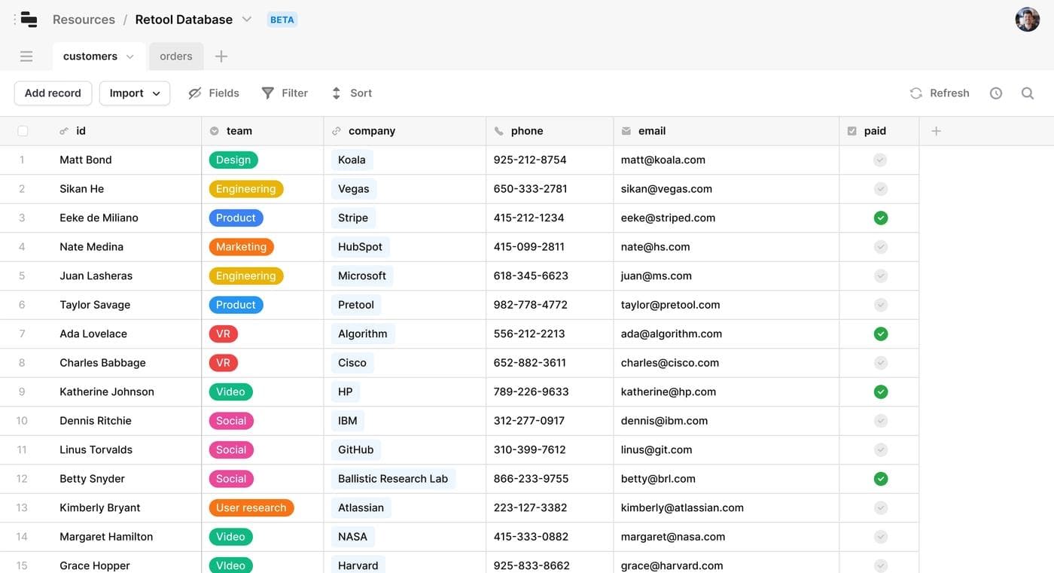Open the sidebar hamburger menu
Viewport: 1054px width, 573px height.
click(26, 55)
